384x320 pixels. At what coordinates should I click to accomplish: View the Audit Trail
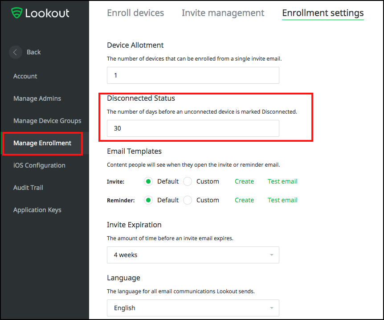pos(28,188)
